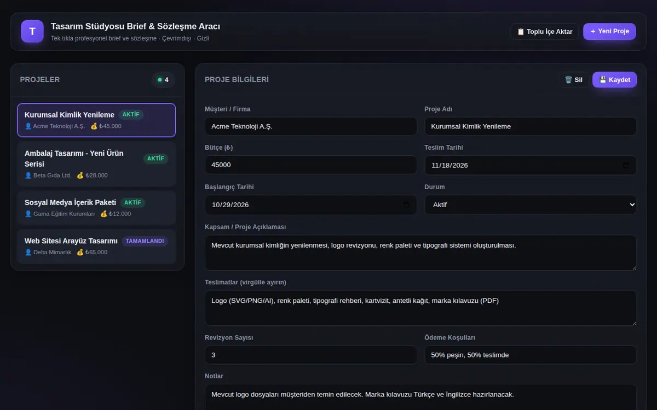Save the project with Kaydet

click(614, 80)
